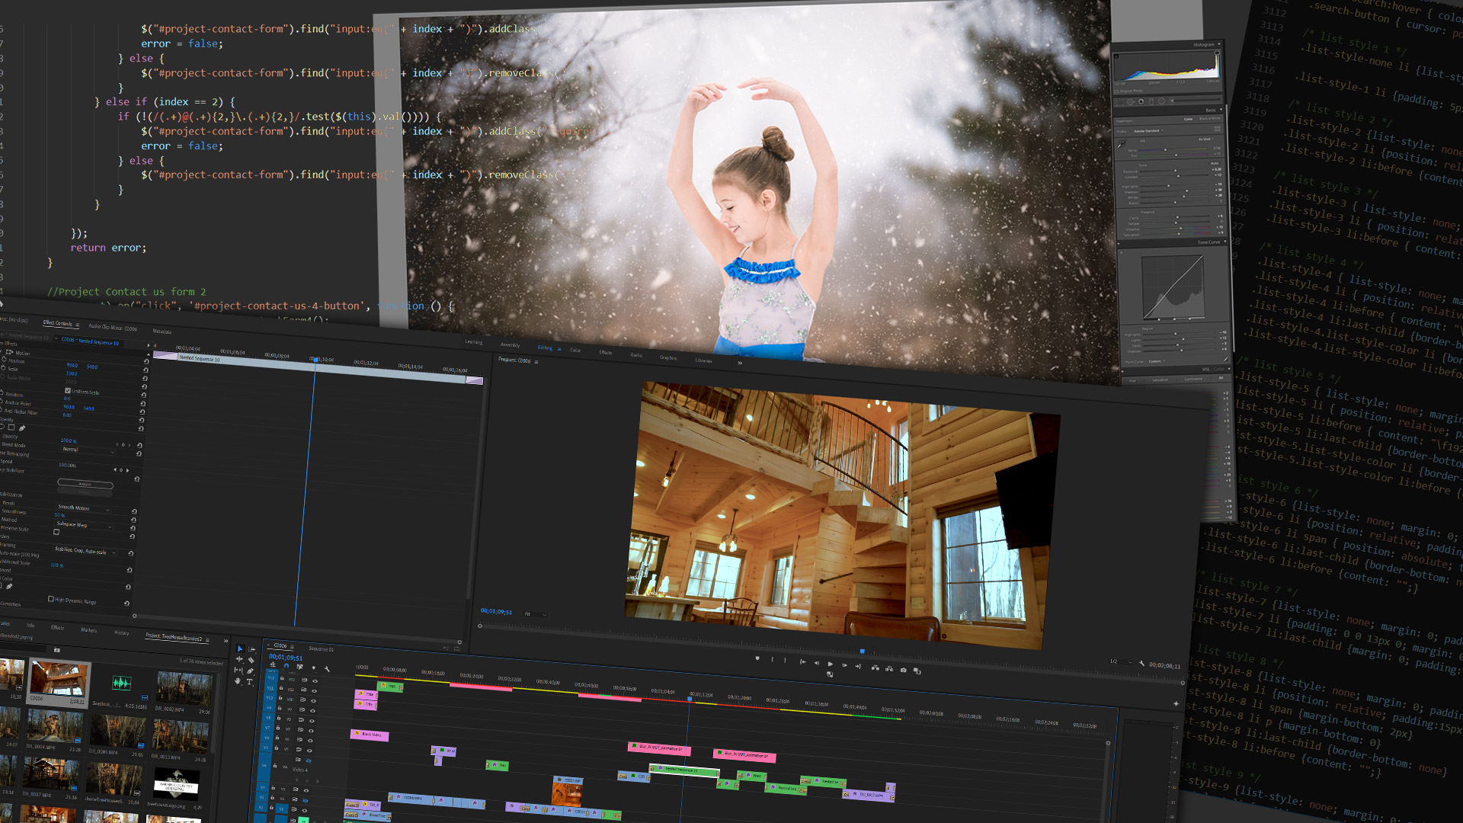1463x823 pixels.
Task: Step back one frame in Program monitor
Action: pyautogui.click(x=817, y=663)
